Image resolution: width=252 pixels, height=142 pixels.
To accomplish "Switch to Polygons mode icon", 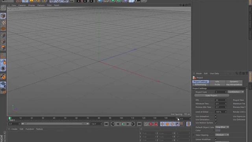I will (3, 48).
